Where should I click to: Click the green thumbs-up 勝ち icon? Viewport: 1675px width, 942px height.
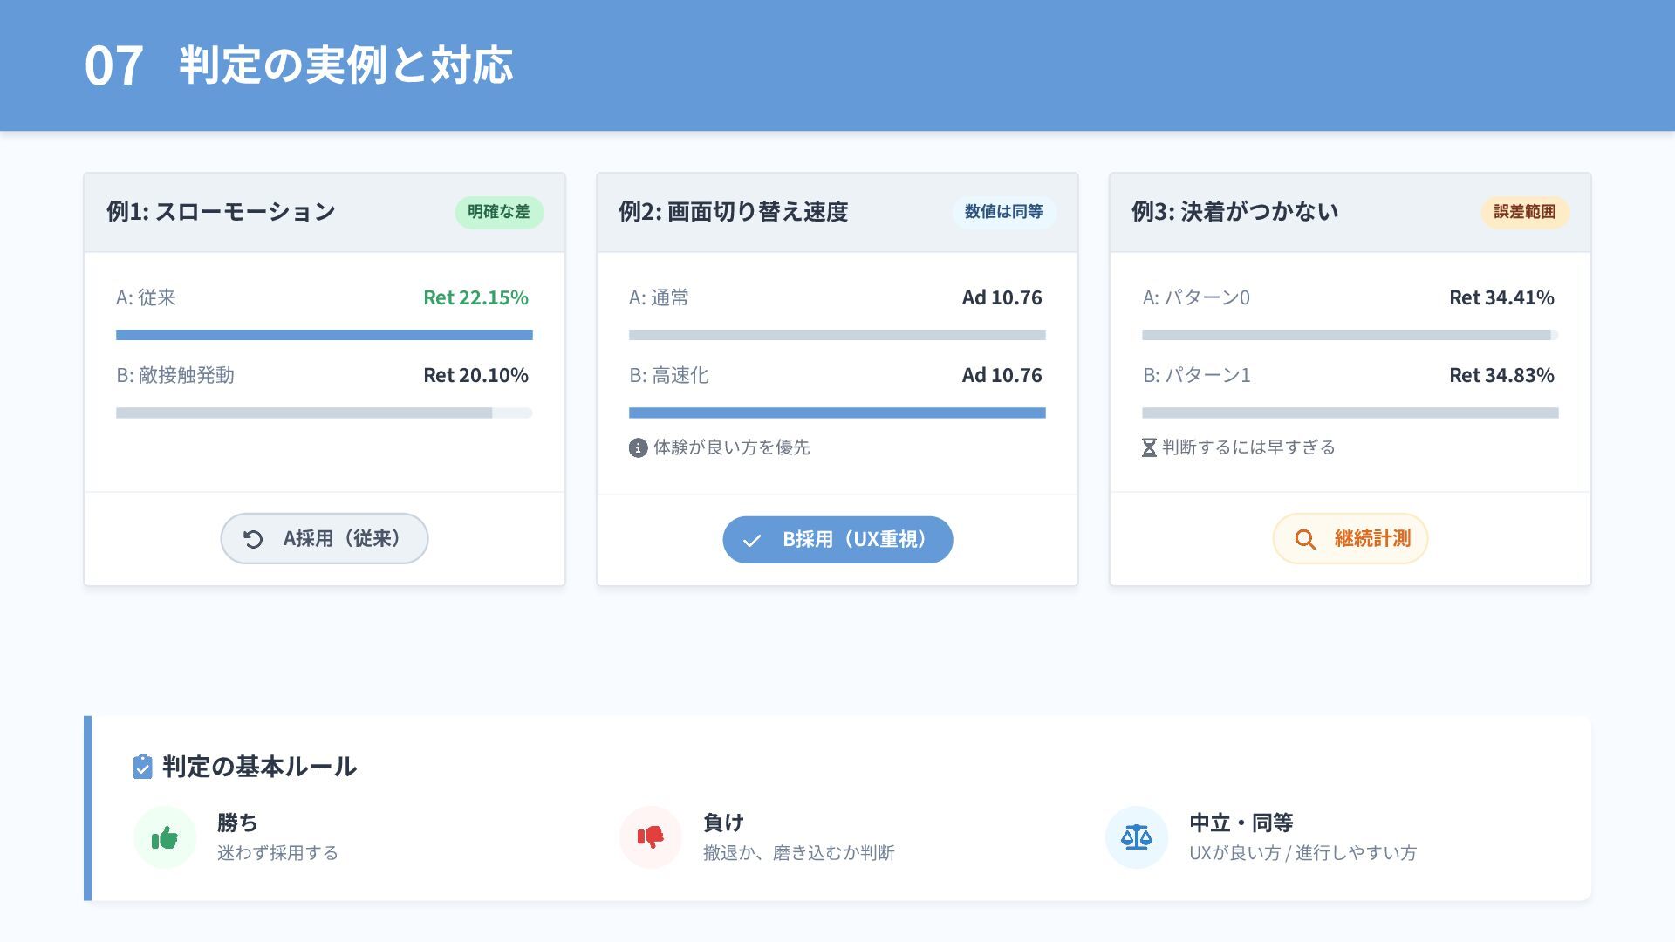(165, 838)
